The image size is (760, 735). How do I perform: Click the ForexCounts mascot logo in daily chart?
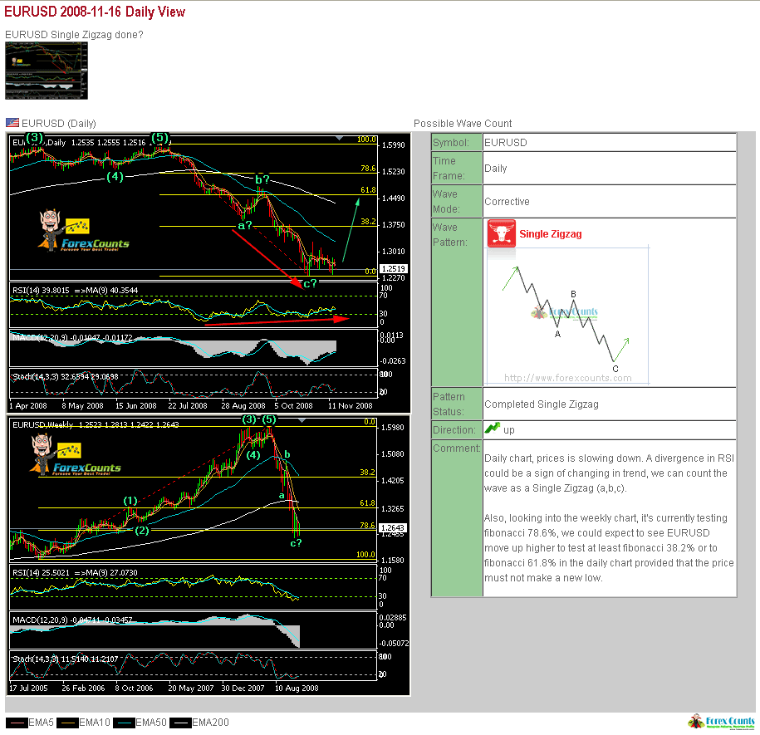click(83, 230)
